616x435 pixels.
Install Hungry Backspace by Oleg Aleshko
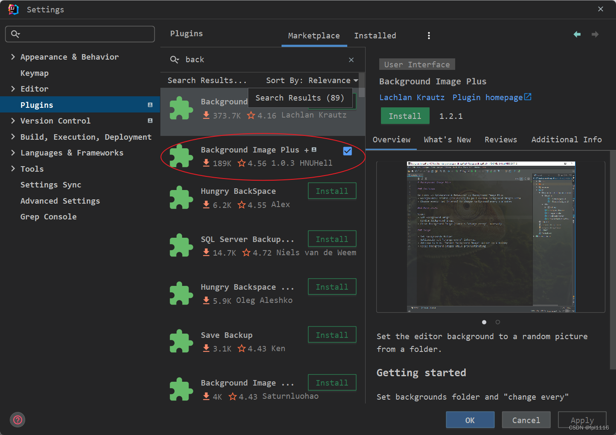(332, 287)
